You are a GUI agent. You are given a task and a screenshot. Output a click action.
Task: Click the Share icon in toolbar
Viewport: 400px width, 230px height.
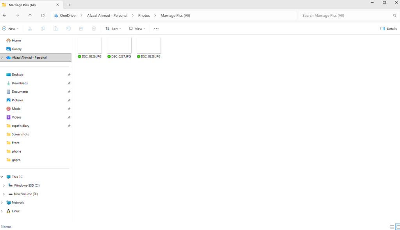[81, 29]
